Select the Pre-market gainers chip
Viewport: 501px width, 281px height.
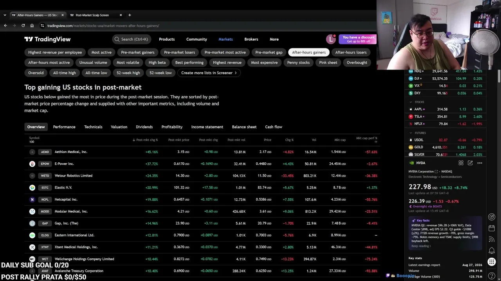[x=138, y=52]
